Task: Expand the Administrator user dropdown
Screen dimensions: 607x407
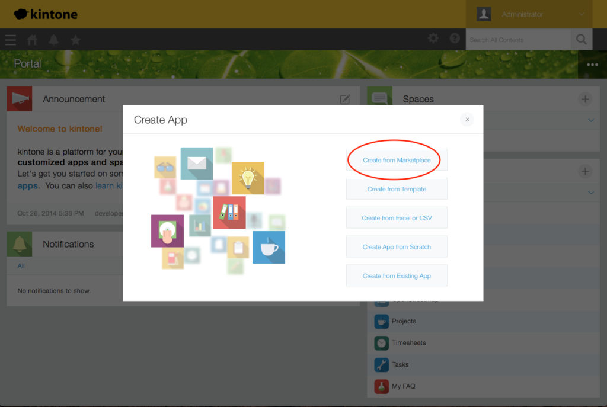Action: click(x=582, y=14)
